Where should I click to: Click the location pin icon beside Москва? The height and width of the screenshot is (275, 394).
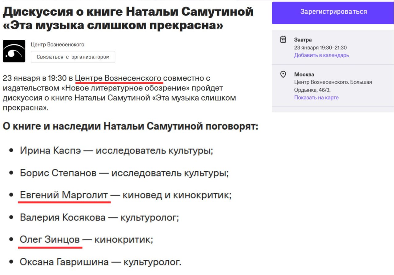coord(283,74)
